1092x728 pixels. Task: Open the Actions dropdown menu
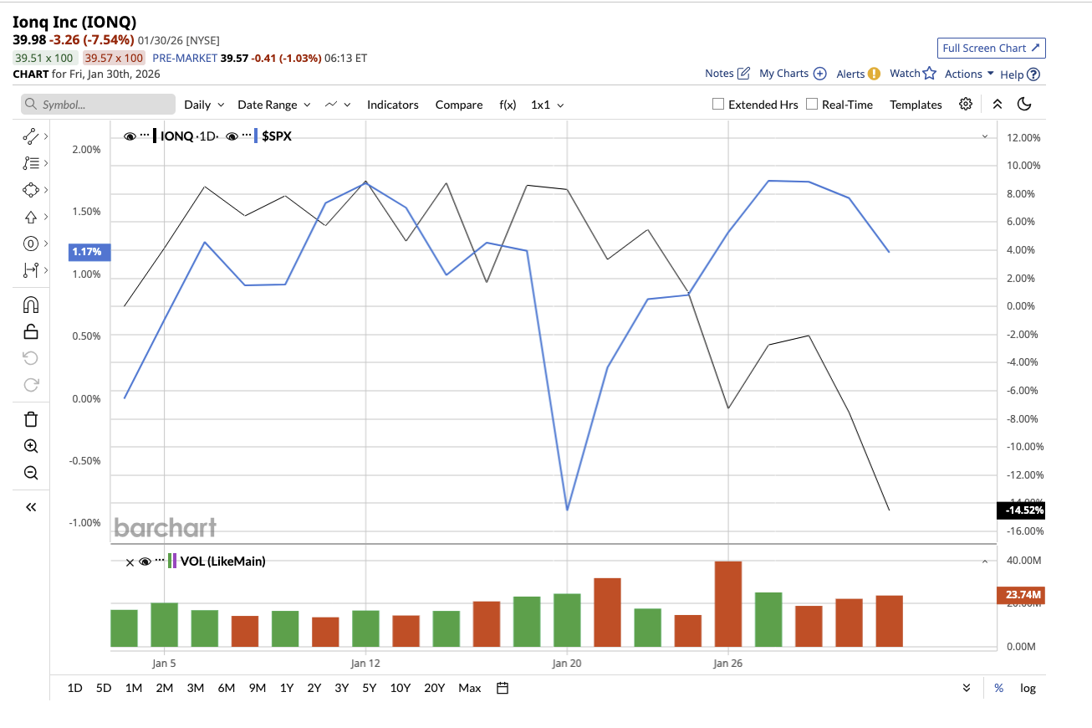click(x=969, y=74)
